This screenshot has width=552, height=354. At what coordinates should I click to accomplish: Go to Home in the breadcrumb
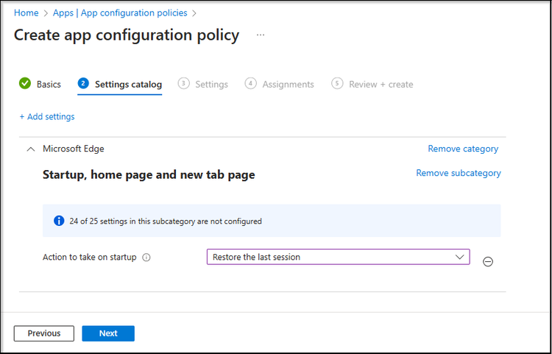pos(26,13)
